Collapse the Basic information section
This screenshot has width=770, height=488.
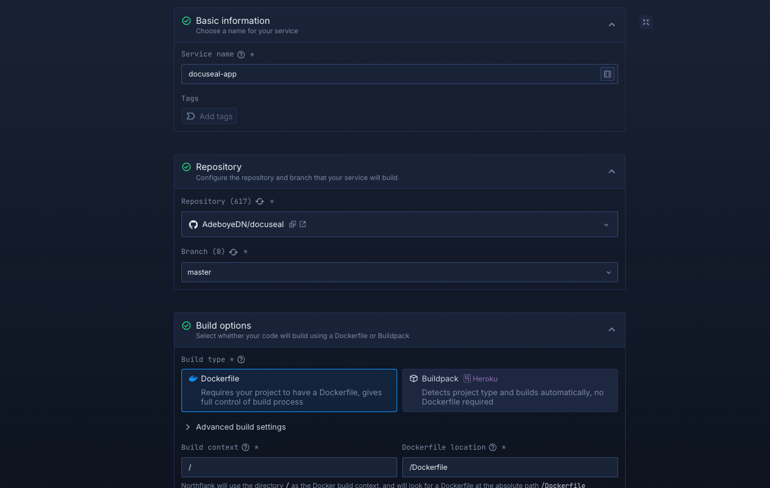(611, 25)
